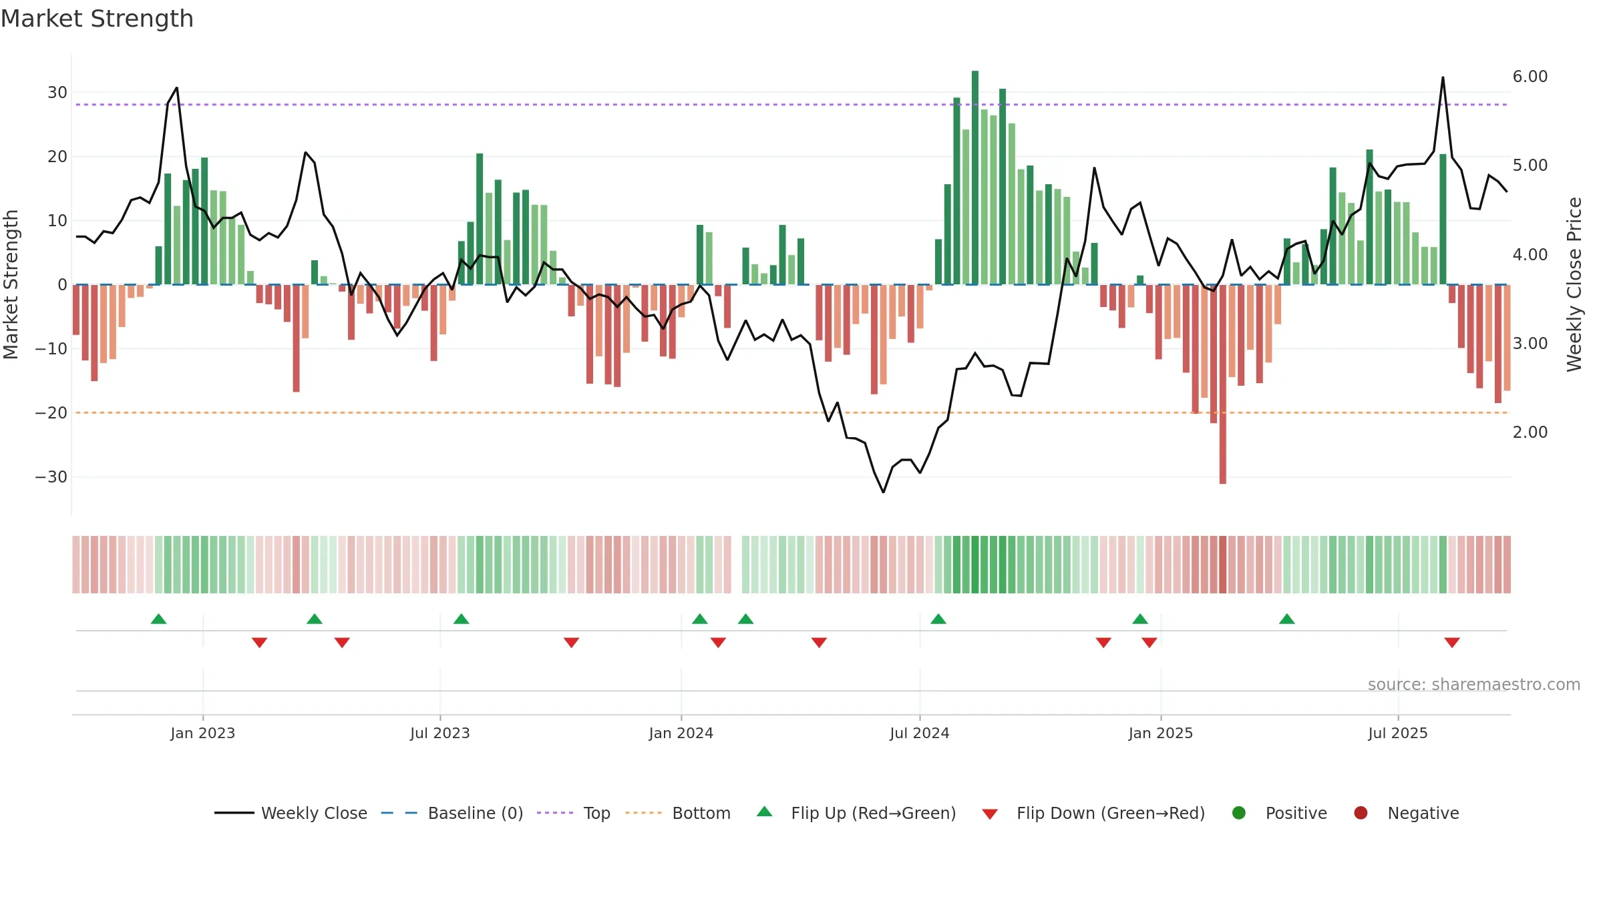Screen dimensions: 1603x901
Task: Click the Jan 2023 x-axis label
Action: tap(203, 733)
